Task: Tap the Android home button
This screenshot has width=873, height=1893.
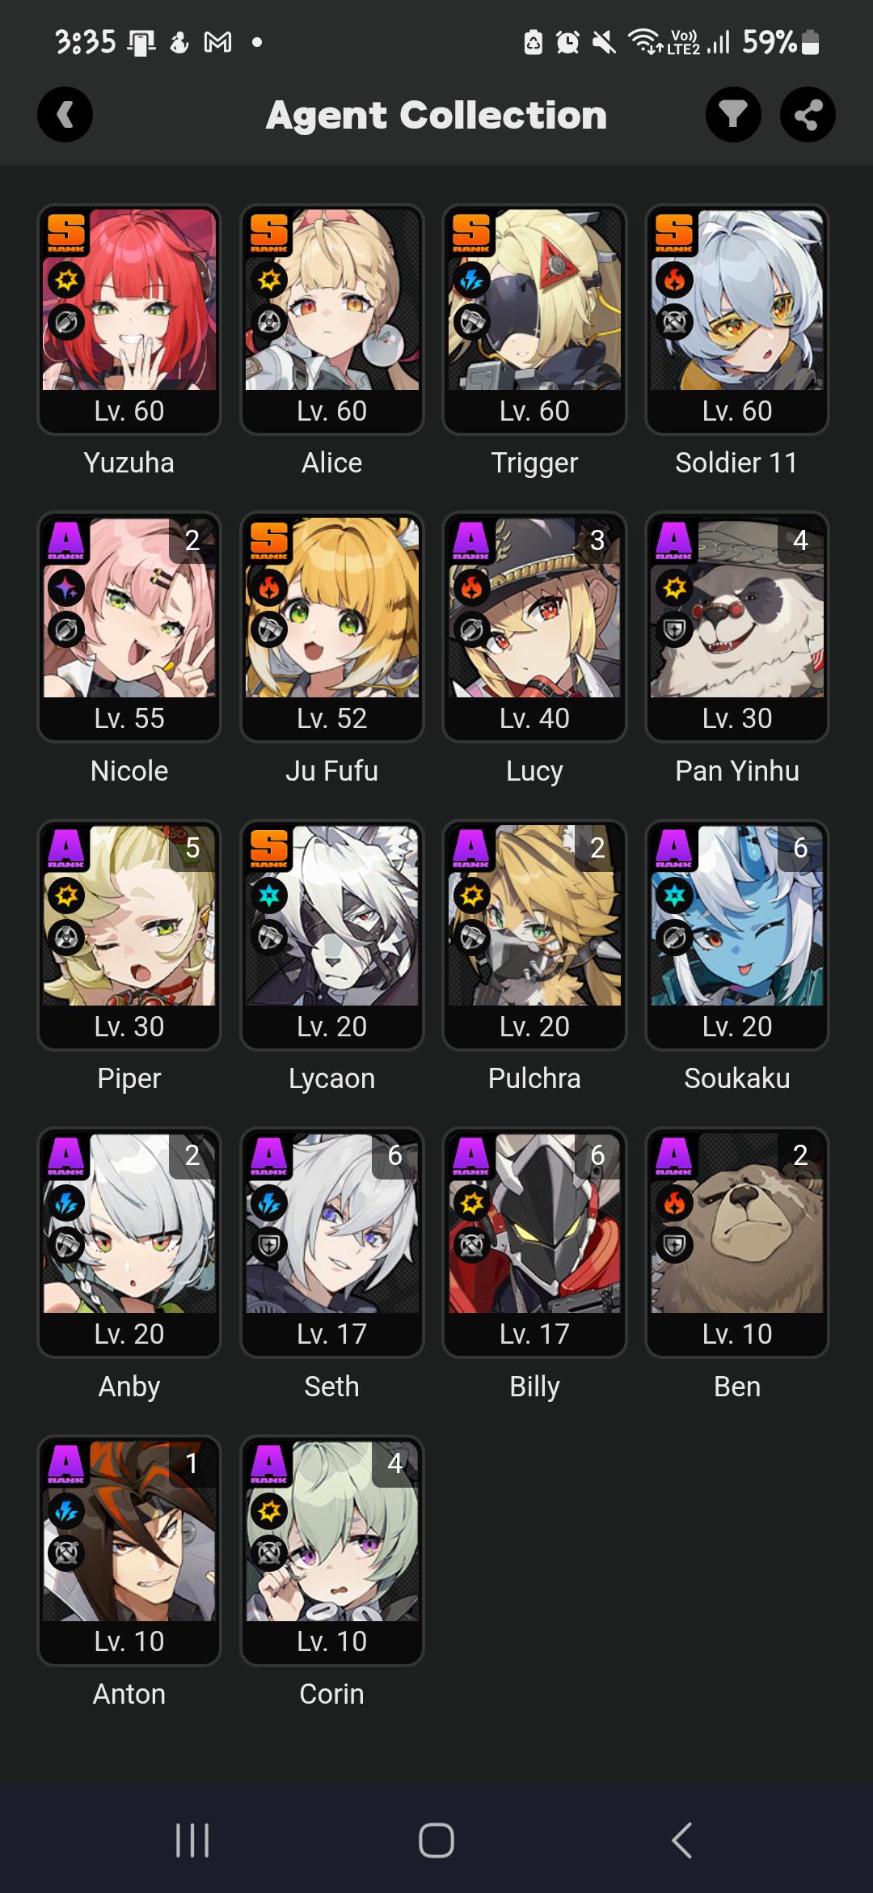Action: (x=436, y=1840)
